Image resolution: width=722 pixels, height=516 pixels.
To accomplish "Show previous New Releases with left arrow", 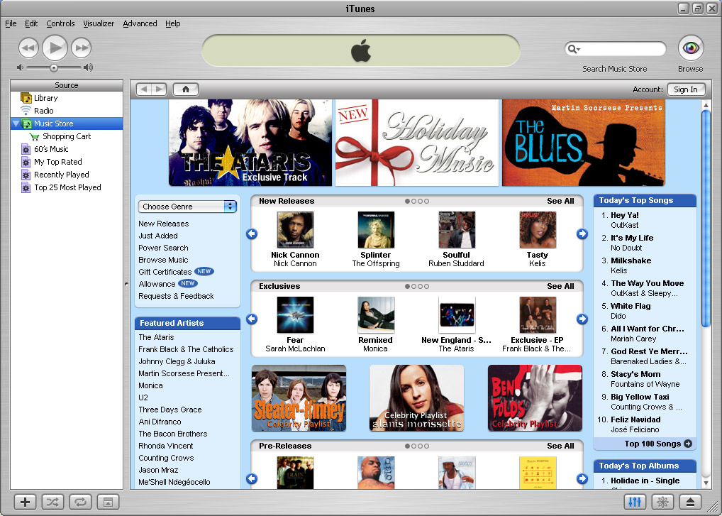I will [x=252, y=234].
